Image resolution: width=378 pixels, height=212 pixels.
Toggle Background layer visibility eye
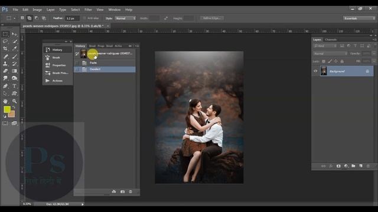315,71
